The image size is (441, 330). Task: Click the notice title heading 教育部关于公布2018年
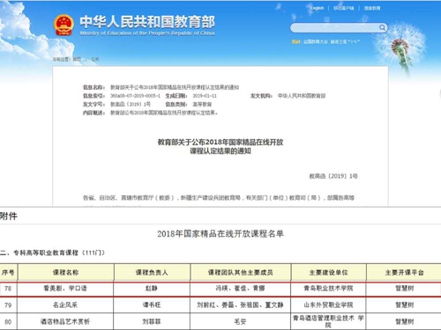(220, 146)
